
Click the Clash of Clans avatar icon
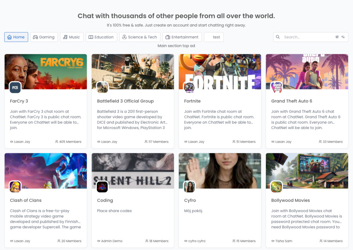click(15, 187)
